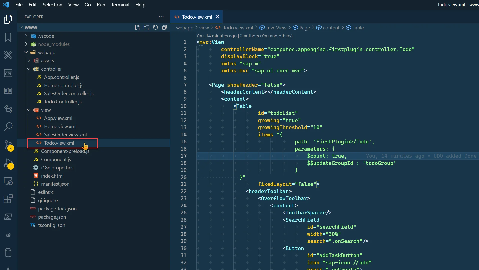479x270 pixels.
Task: Refresh the explorer file tree
Action: [155, 27]
